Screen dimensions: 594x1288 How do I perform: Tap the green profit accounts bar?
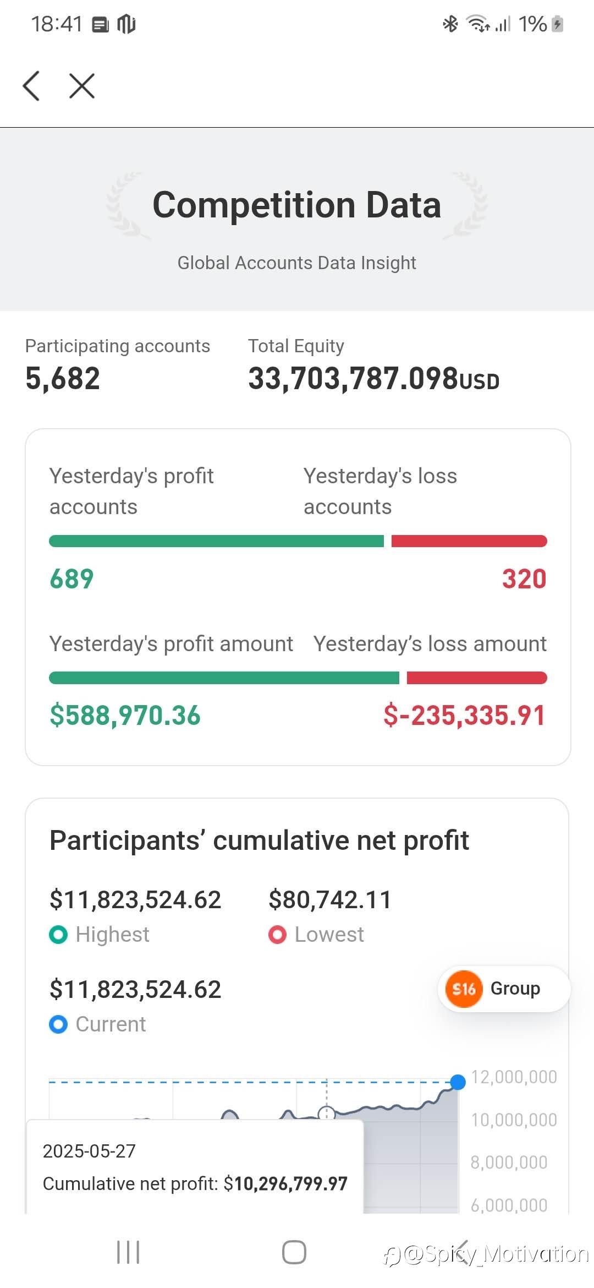[x=216, y=541]
